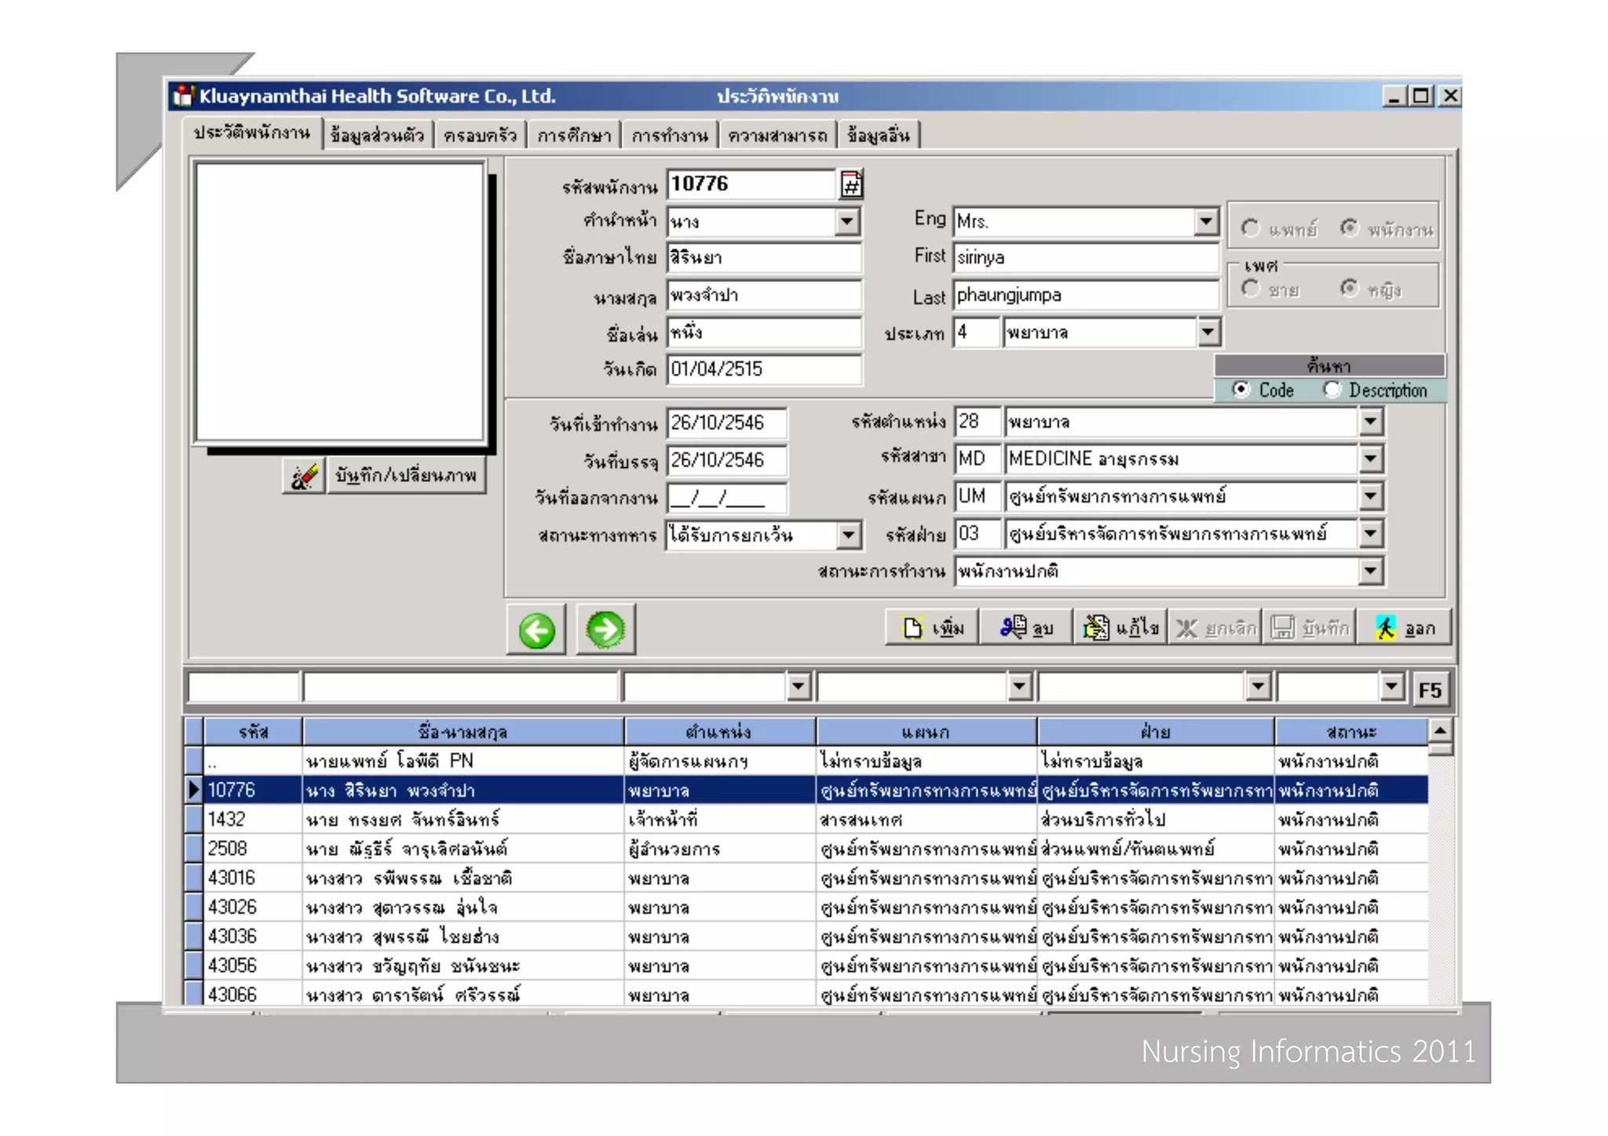
Task: Click the ออก exit button
Action: [1405, 627]
